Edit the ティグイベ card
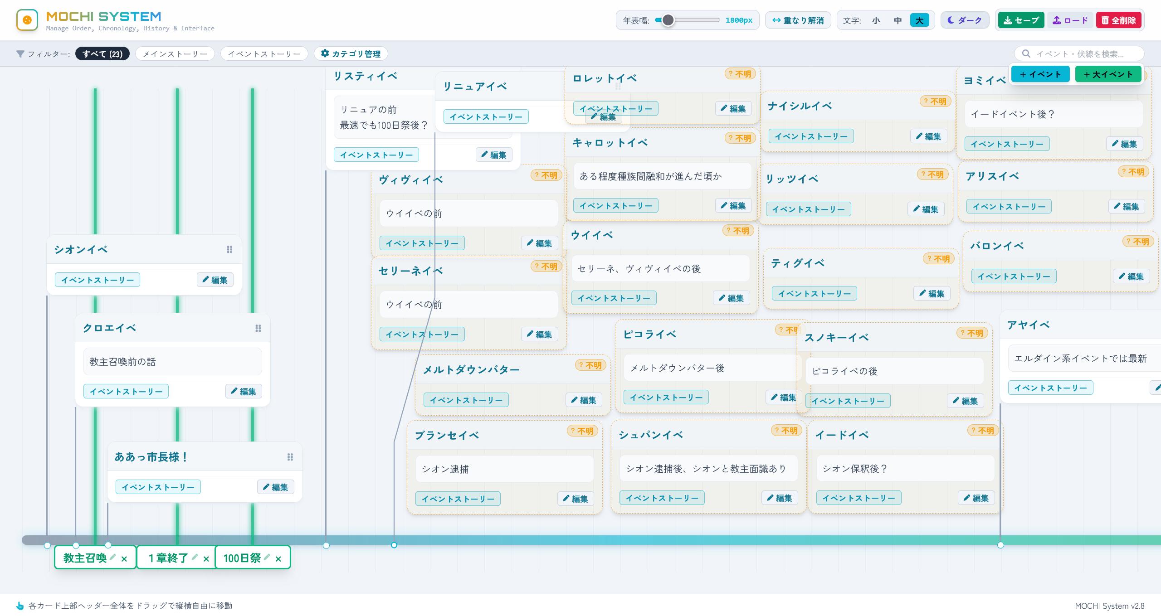Screen dimensions: 1161x616 pyautogui.click(x=932, y=293)
